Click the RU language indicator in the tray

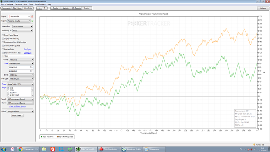pos(241,149)
